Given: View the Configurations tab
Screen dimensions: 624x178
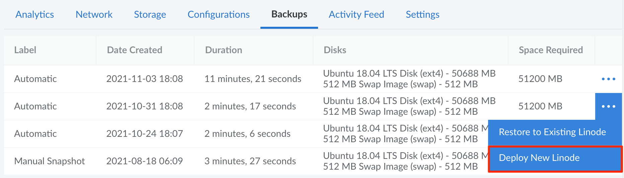Looking at the screenshot, I should [219, 14].
